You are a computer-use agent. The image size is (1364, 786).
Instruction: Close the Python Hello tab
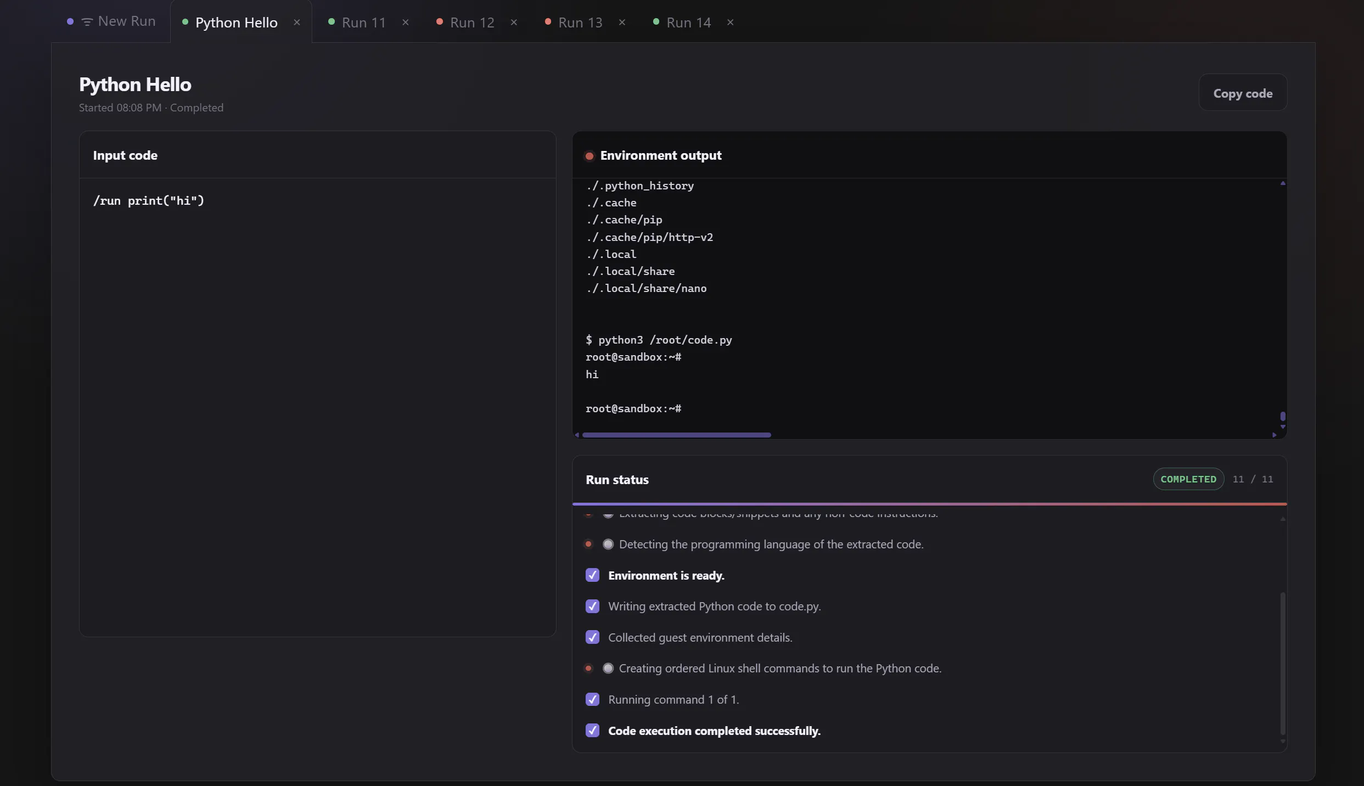pyautogui.click(x=297, y=23)
